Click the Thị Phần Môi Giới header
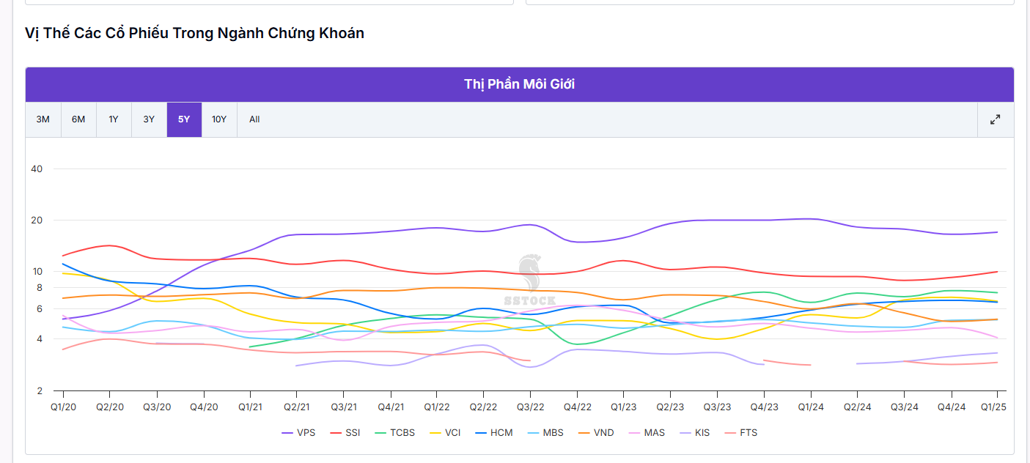The height and width of the screenshot is (463, 1030). coord(519,84)
